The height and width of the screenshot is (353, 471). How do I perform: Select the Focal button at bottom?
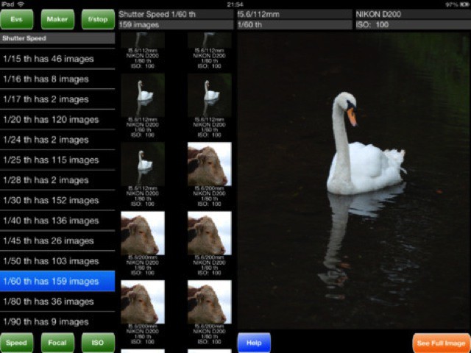57,342
